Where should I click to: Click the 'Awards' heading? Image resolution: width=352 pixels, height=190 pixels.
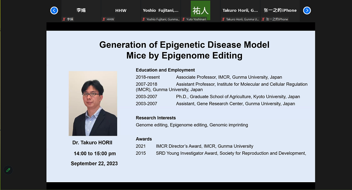[x=144, y=139]
